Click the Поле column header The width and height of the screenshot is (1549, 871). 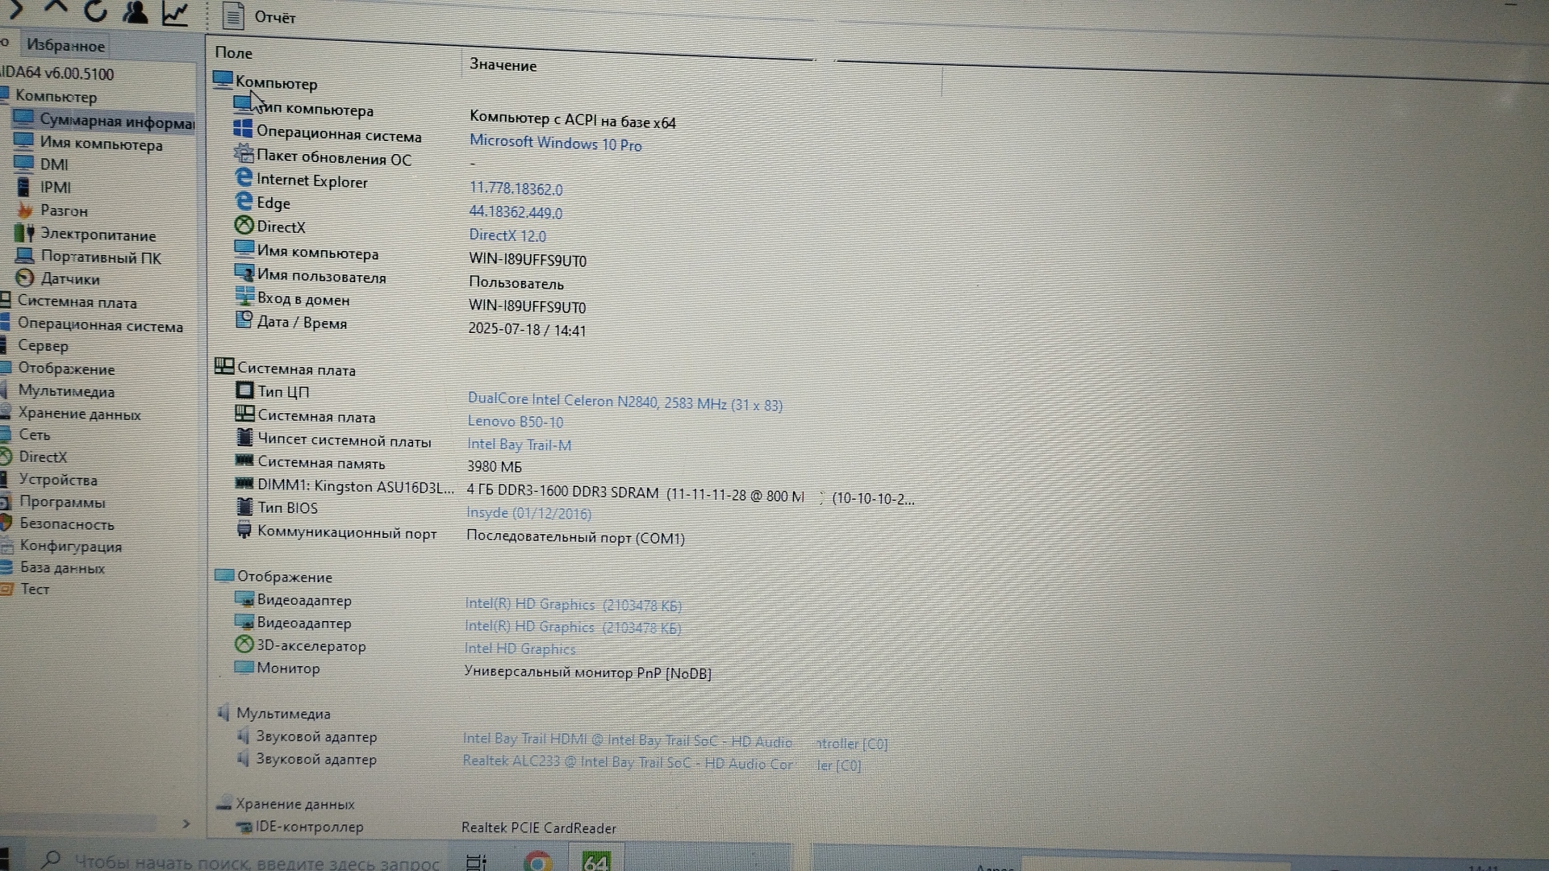click(234, 53)
